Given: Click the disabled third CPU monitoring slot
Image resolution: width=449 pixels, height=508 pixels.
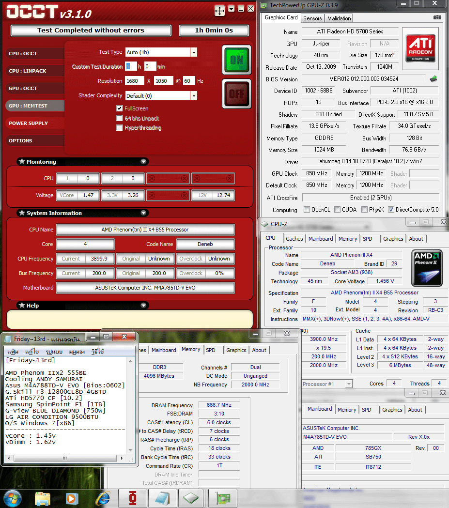Looking at the screenshot, I should [x=168, y=178].
